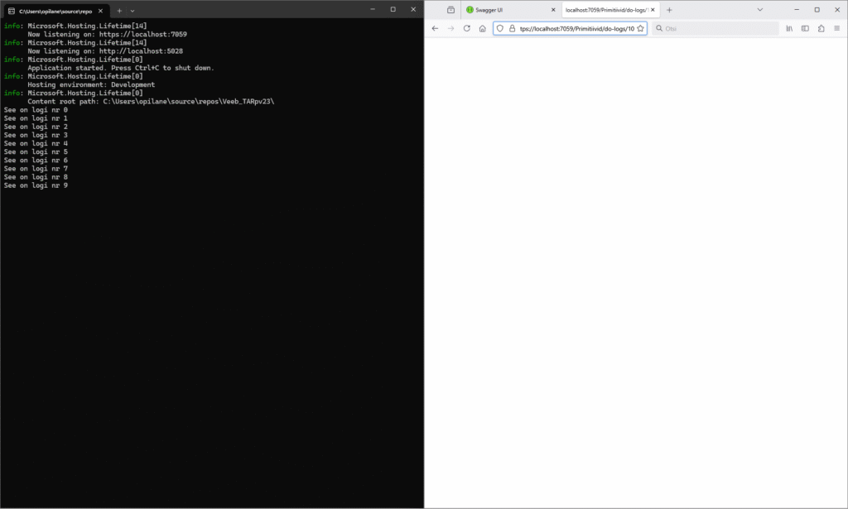Open the extensions puzzle icon
This screenshot has width=848, height=509.
tap(821, 28)
